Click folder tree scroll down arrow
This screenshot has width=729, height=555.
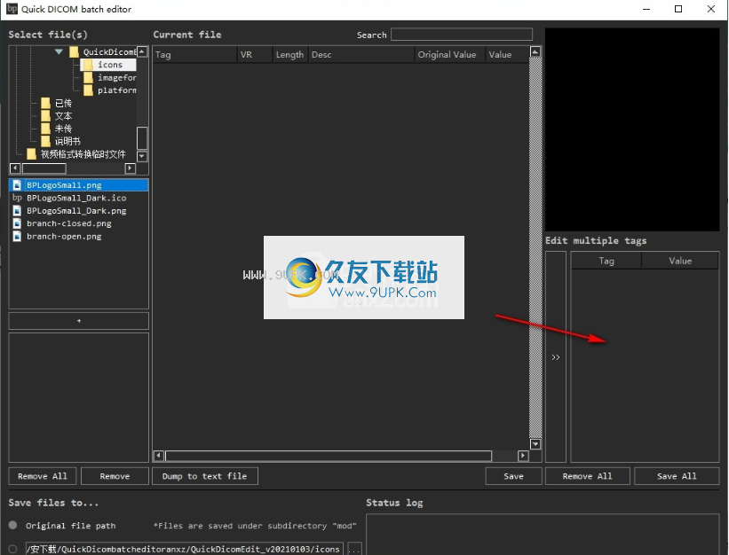pyautogui.click(x=142, y=155)
